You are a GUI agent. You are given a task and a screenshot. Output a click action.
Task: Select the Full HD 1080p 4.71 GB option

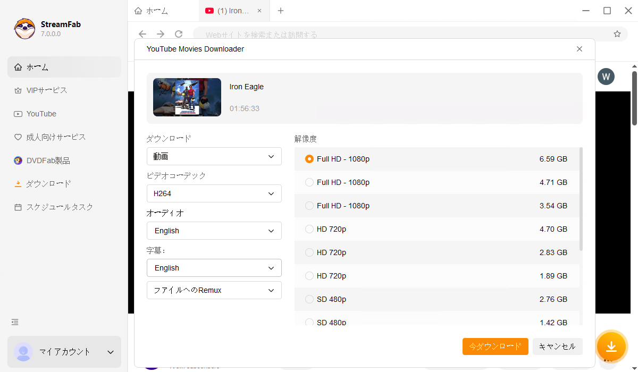[309, 182]
